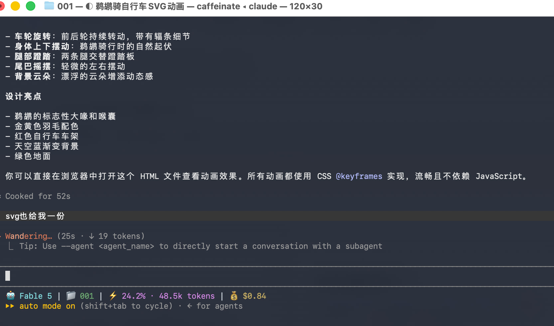The height and width of the screenshot is (326, 554).
Task: Click the fast-forward auto mode icon
Action: click(x=10, y=306)
